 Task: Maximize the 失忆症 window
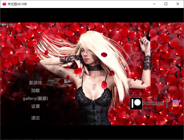click(x=166, y=4)
